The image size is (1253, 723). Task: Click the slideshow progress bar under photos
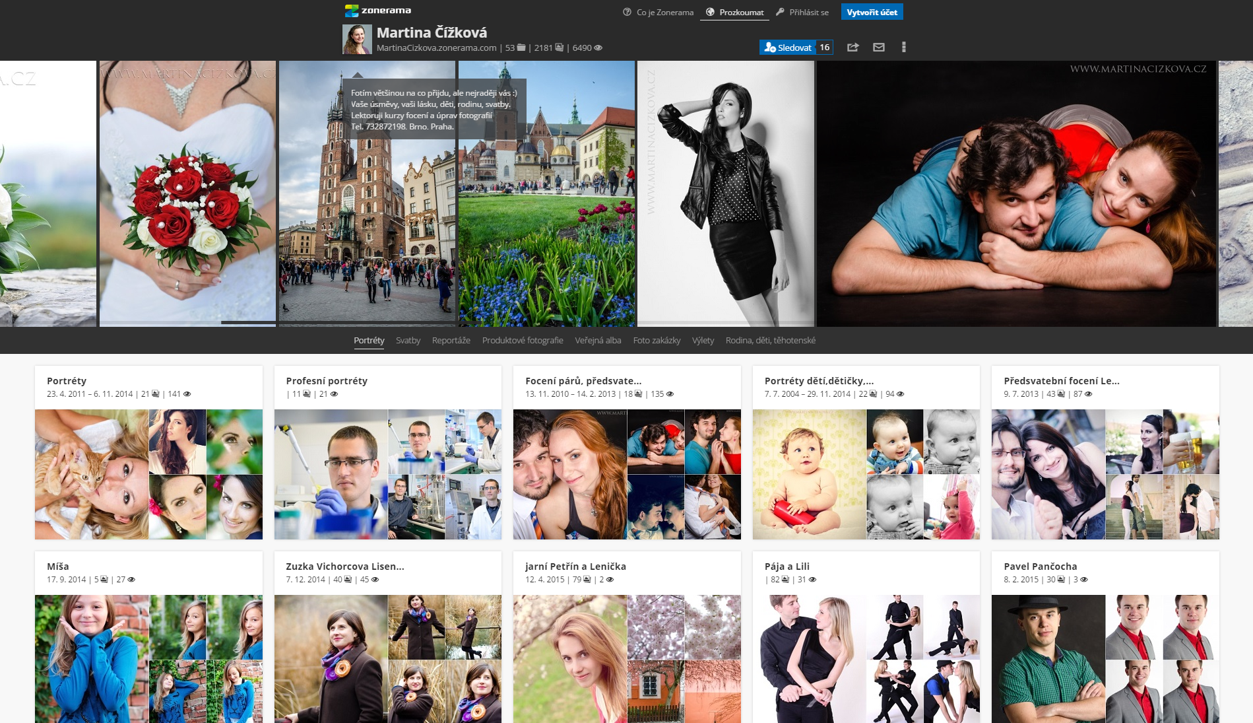point(187,323)
